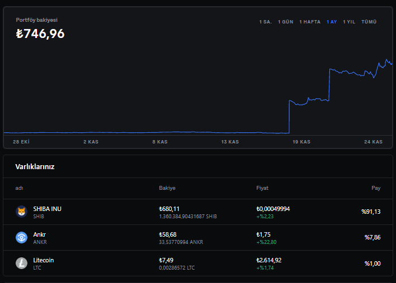Select the TÜMÜ time range
396x283 pixels.
point(369,22)
